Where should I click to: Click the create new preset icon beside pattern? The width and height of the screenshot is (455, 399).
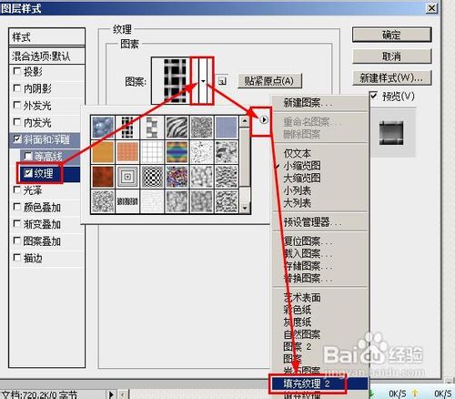tap(222, 81)
